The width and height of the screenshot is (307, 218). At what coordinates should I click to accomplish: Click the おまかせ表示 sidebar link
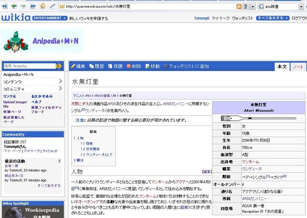[x=42, y=96]
